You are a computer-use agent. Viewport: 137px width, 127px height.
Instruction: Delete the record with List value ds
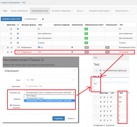pyautogui.click(x=101, y=102)
